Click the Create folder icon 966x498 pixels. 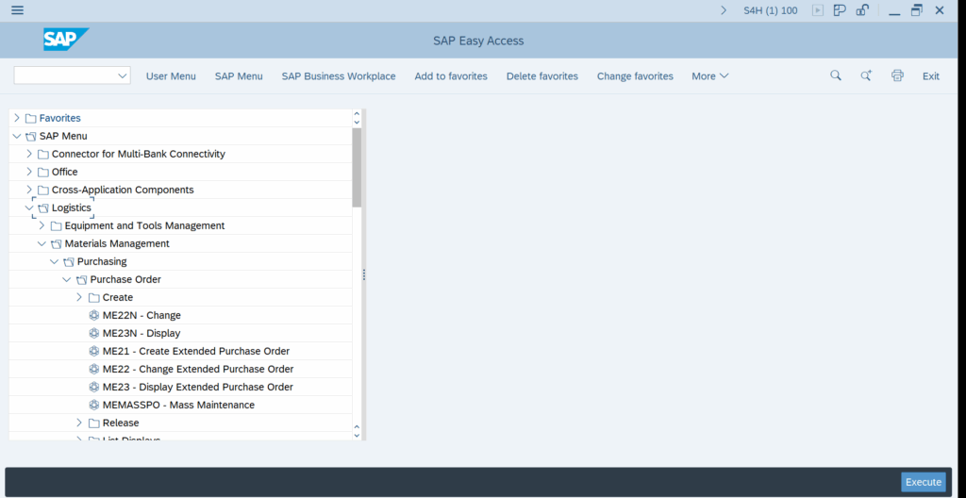pyautogui.click(x=93, y=298)
